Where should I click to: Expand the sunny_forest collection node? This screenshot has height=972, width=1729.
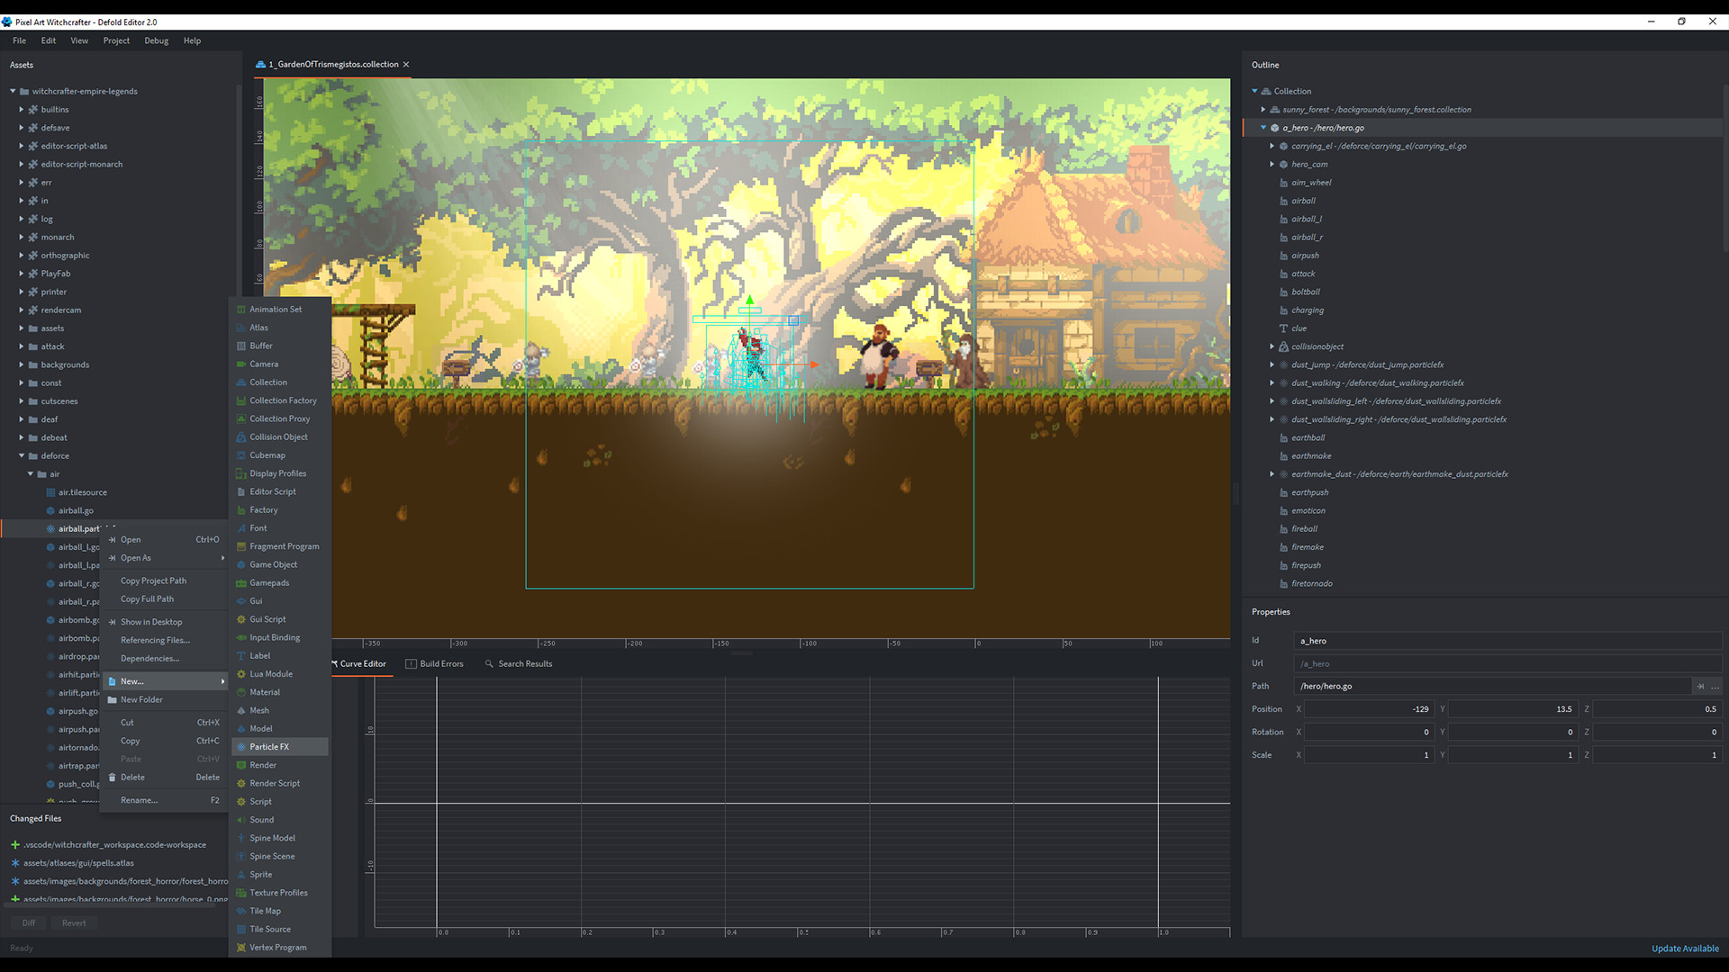coord(1263,109)
